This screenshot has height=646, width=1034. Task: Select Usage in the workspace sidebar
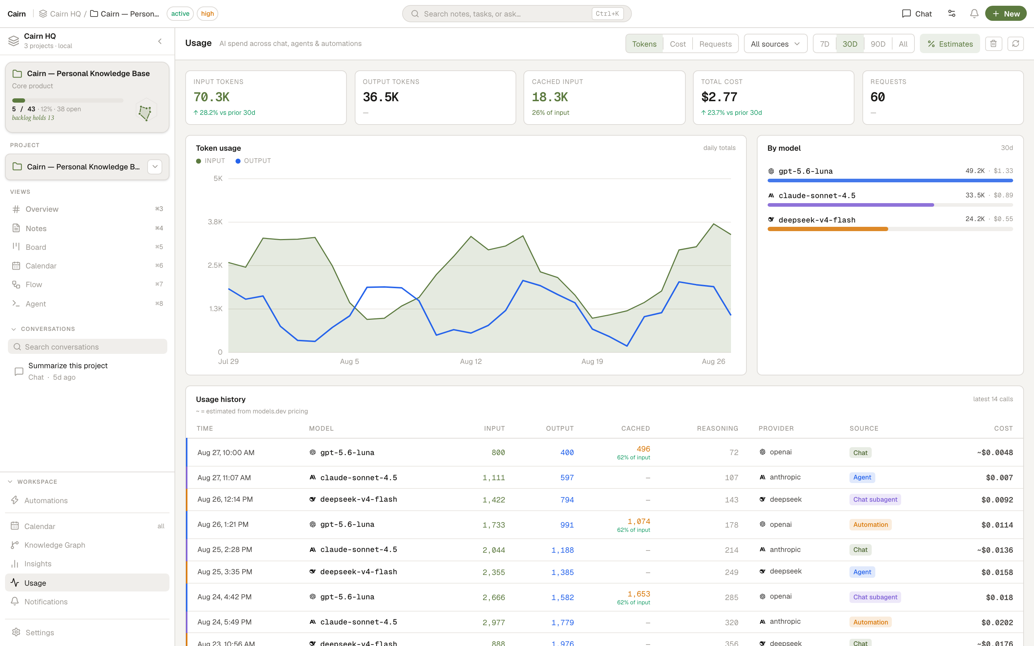point(87,583)
